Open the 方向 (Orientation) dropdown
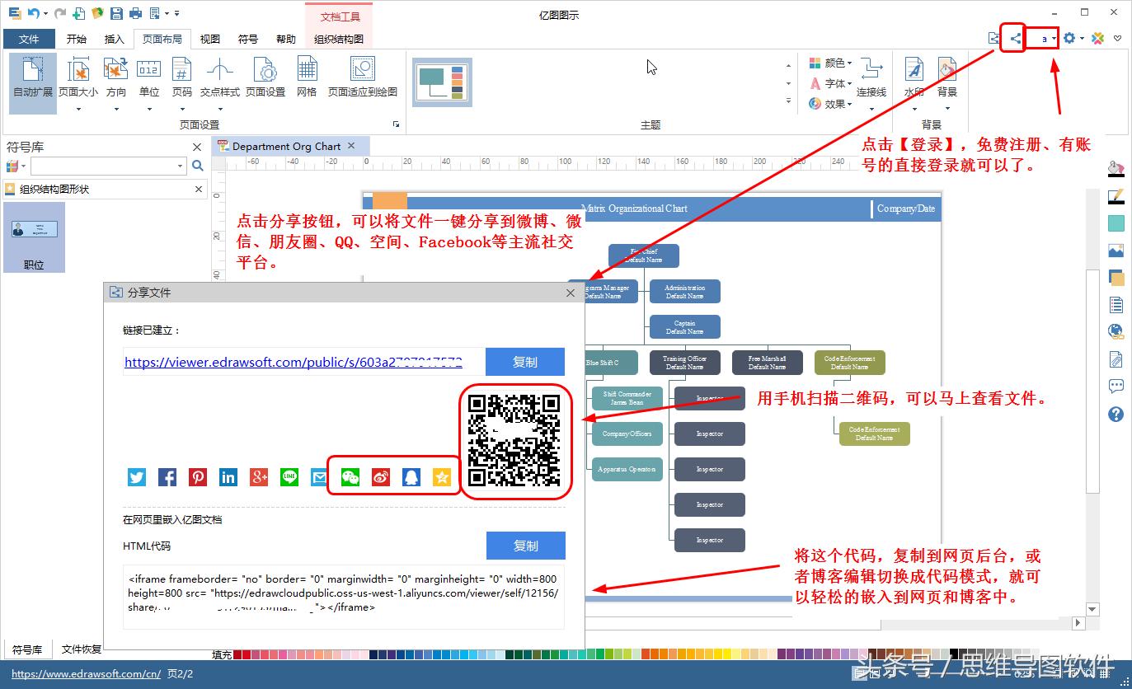 pos(115,91)
